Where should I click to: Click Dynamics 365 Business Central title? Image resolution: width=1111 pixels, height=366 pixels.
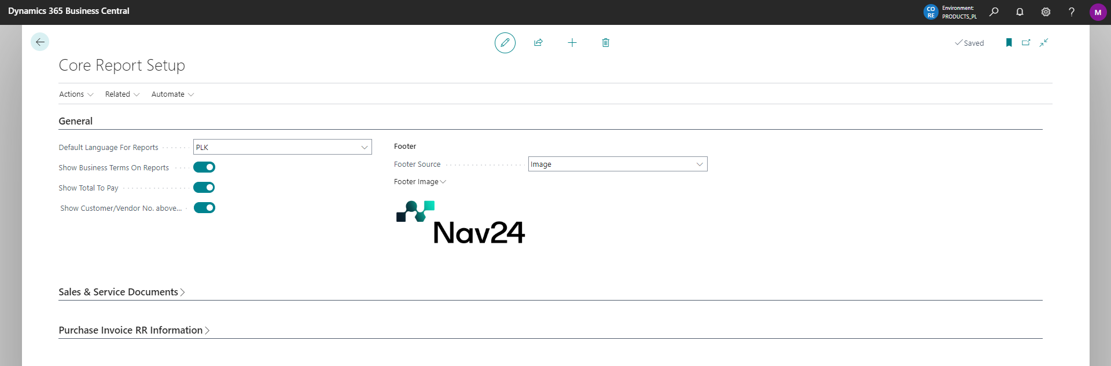tap(69, 11)
